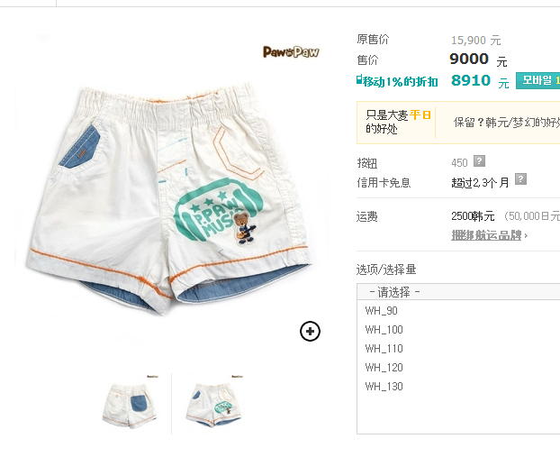Viewport: 560px width, 457px height.
Task: Click the arrow after the shipping link
Action: pos(526,236)
